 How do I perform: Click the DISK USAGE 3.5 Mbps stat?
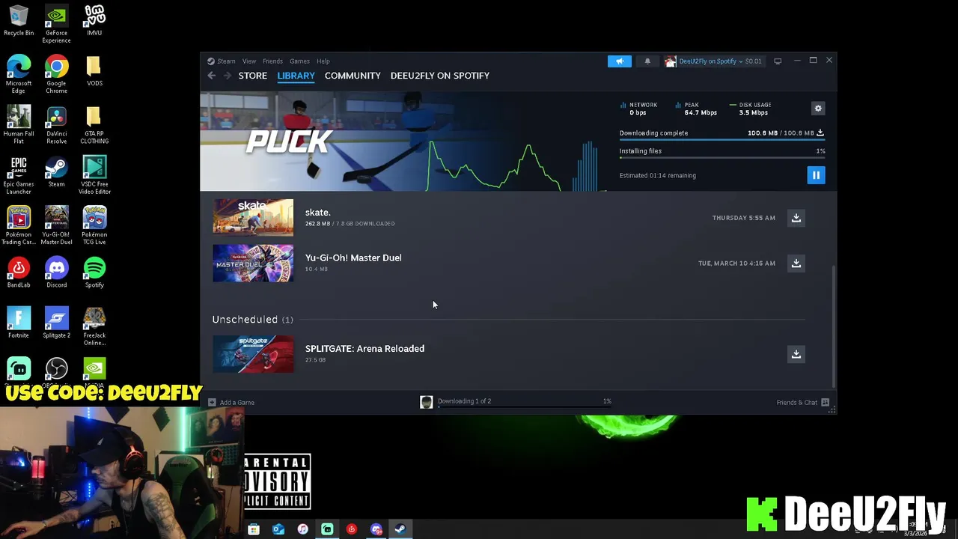tap(750, 109)
